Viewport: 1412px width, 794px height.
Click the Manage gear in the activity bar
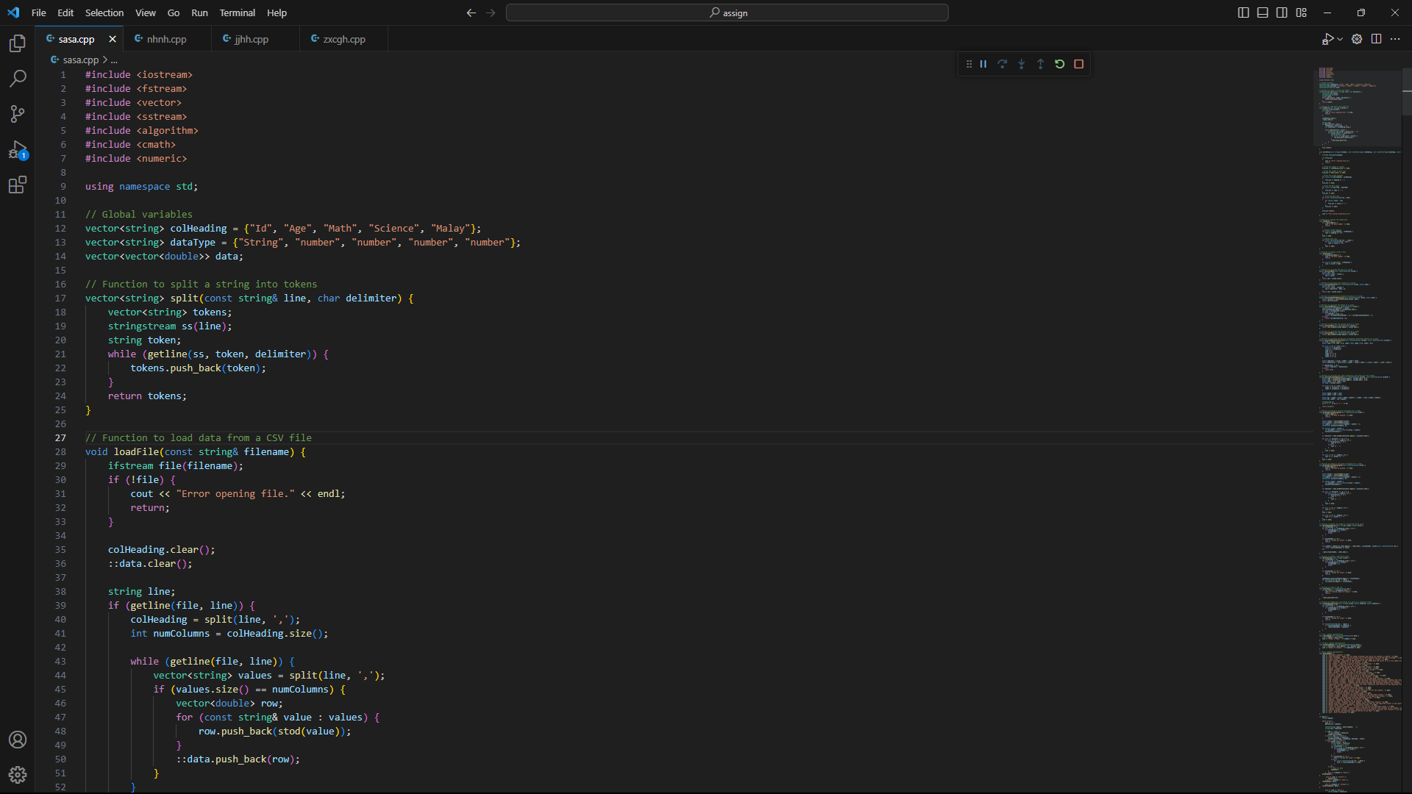tap(18, 775)
